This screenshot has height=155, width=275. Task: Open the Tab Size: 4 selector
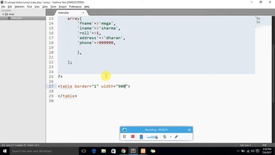(x=245, y=145)
